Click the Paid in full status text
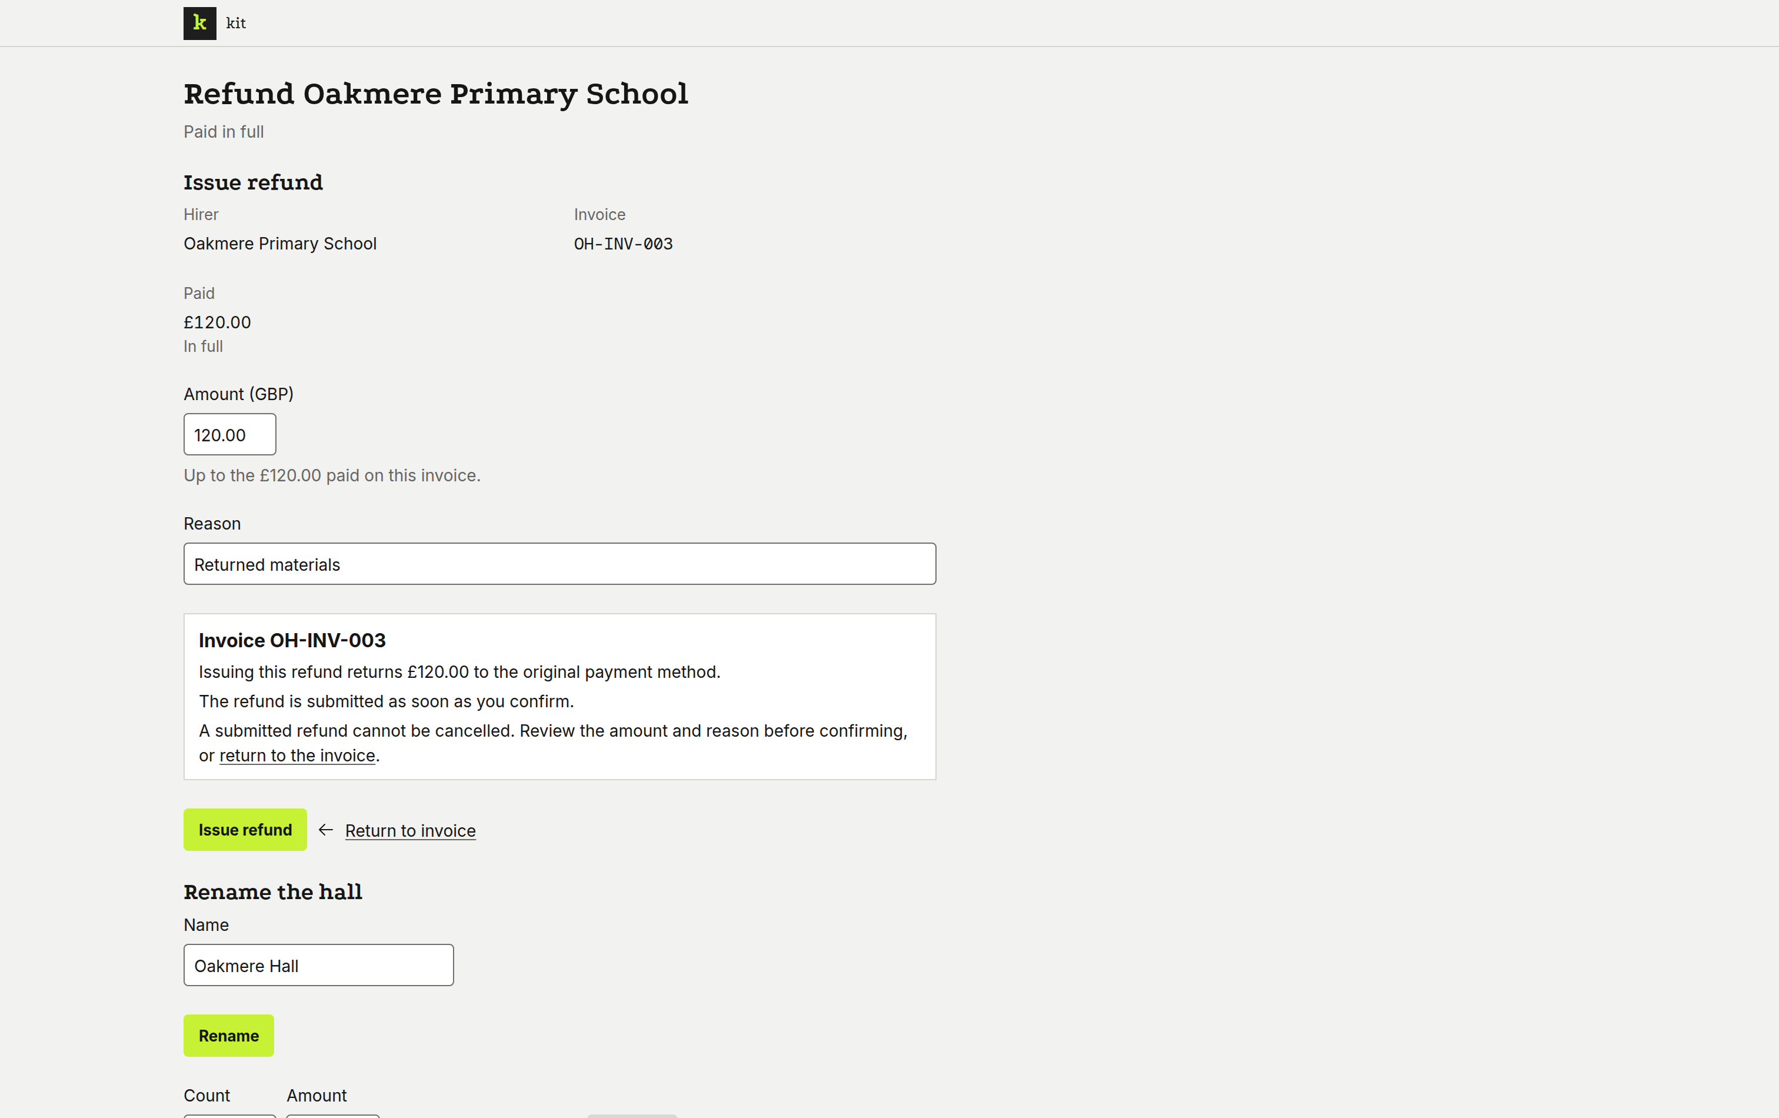Screen dimensions: 1779x1118 [224, 132]
